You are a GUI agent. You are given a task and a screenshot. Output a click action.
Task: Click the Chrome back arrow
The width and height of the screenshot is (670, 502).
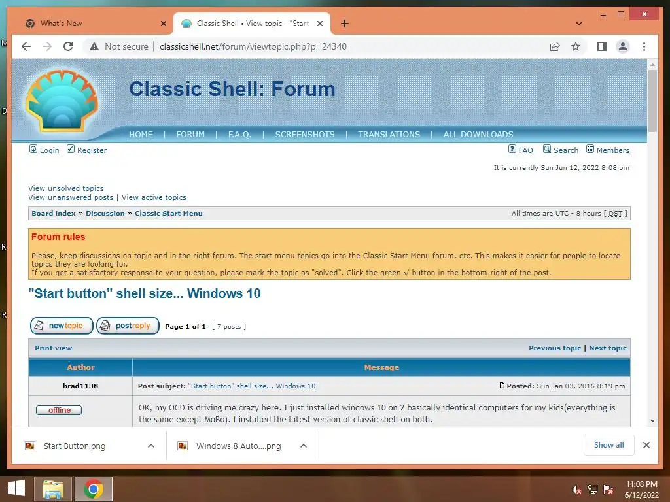(x=26, y=46)
